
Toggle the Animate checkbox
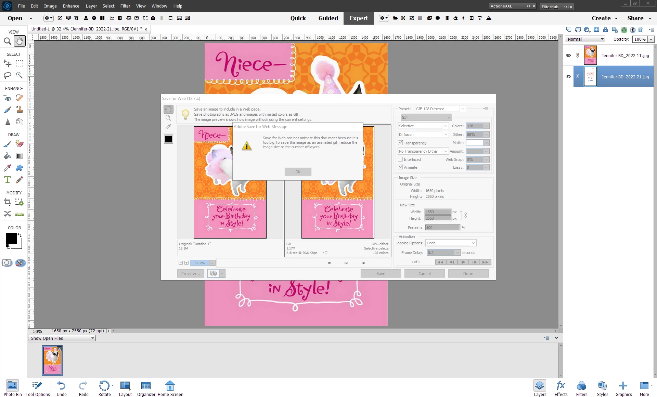[x=400, y=167]
